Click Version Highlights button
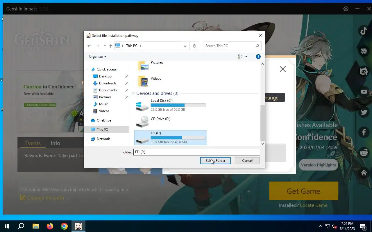Viewport: 372px width, 232px height. pyautogui.click(x=319, y=165)
